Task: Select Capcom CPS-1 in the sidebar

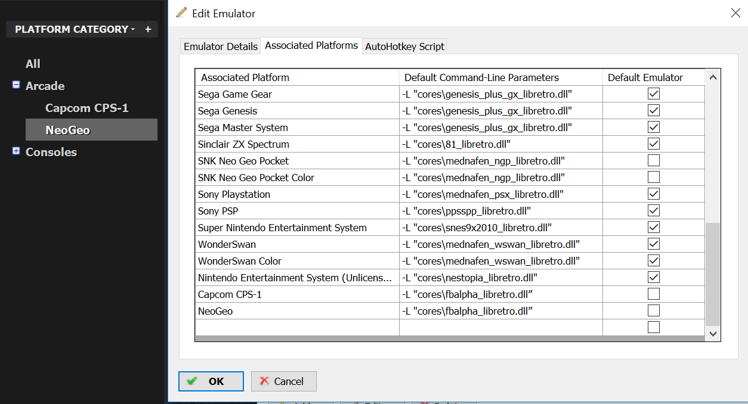Action: [87, 108]
